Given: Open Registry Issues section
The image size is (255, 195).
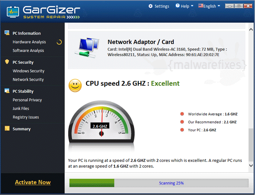Looking at the screenshot, I should 26,117.
